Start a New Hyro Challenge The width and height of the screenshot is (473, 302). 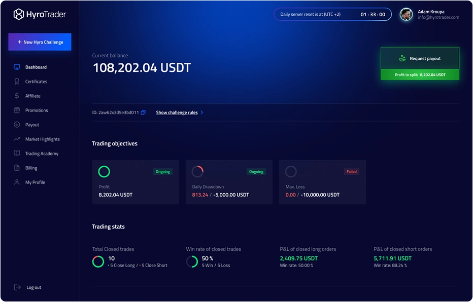tap(40, 42)
